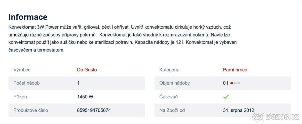Screen dimensions: 302x124
Task: Click the Výrobce label
Action: click(22, 70)
